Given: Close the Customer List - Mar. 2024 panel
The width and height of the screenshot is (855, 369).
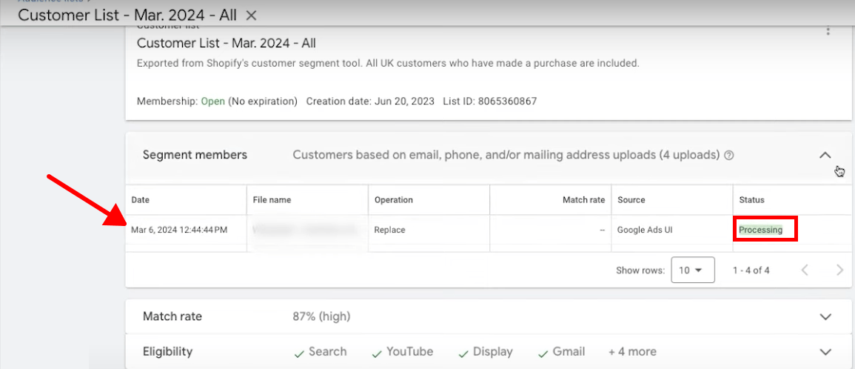Looking at the screenshot, I should (251, 16).
